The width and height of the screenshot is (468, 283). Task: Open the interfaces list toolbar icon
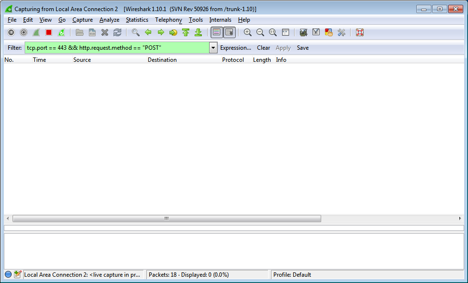click(11, 32)
